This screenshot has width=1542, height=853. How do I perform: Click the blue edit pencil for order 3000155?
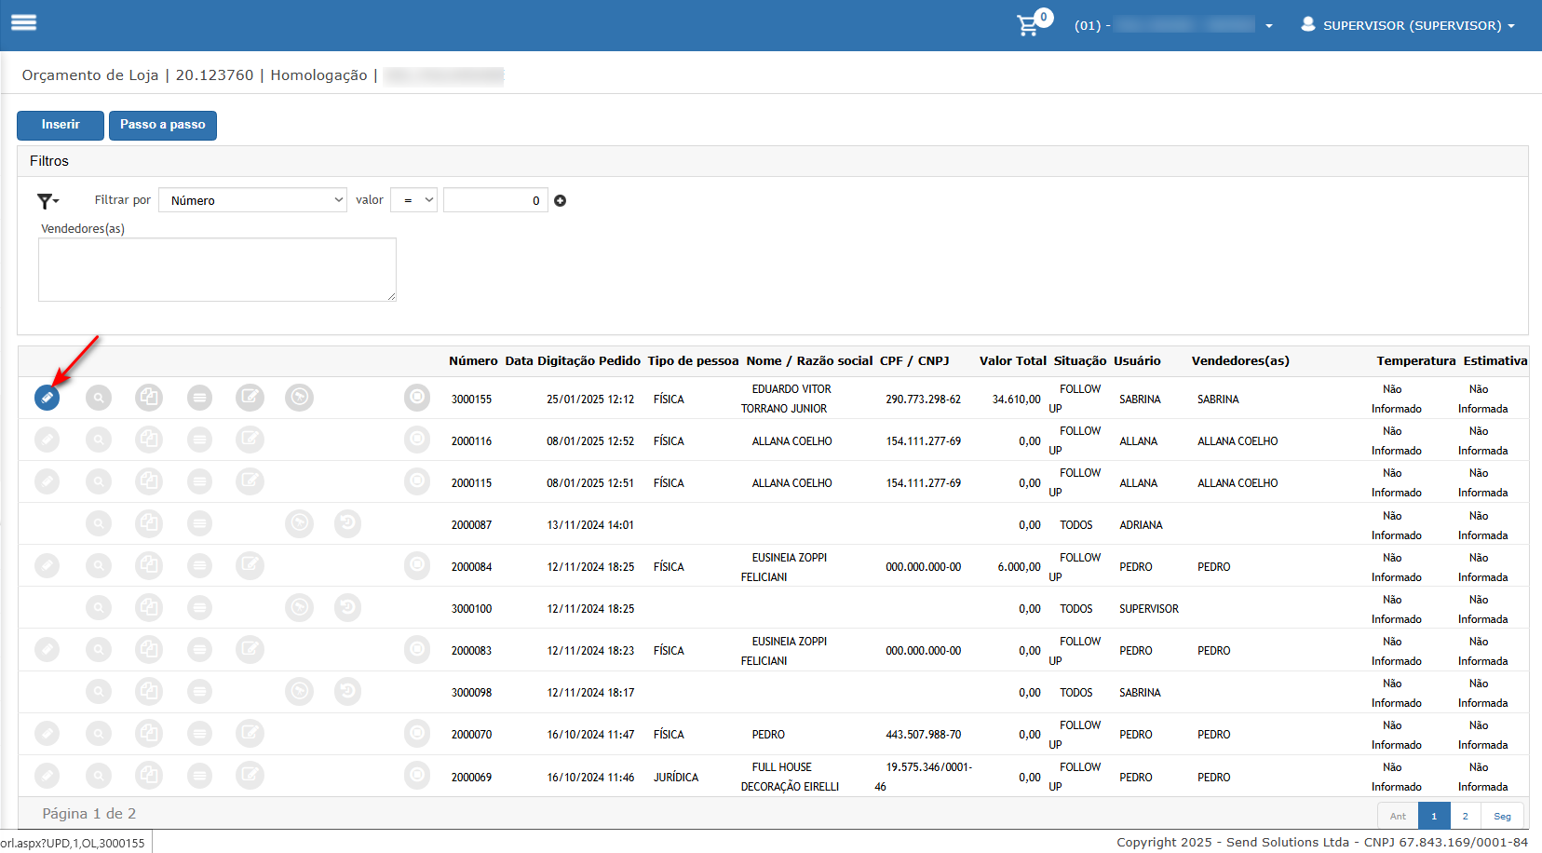[47, 398]
